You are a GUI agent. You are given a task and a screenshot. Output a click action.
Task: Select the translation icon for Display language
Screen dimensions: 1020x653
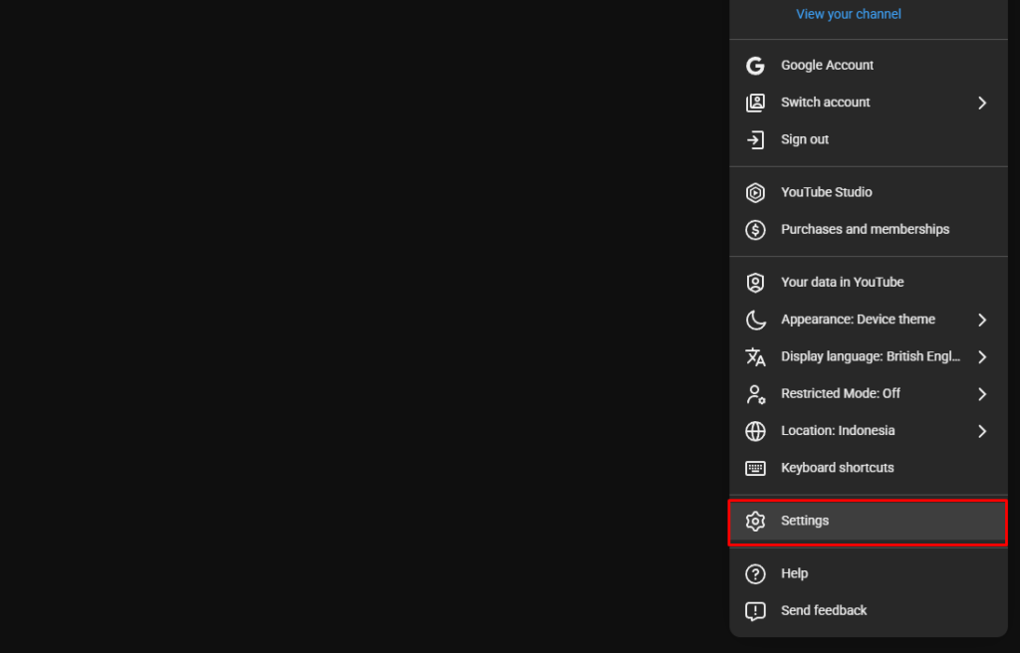pyautogui.click(x=755, y=356)
